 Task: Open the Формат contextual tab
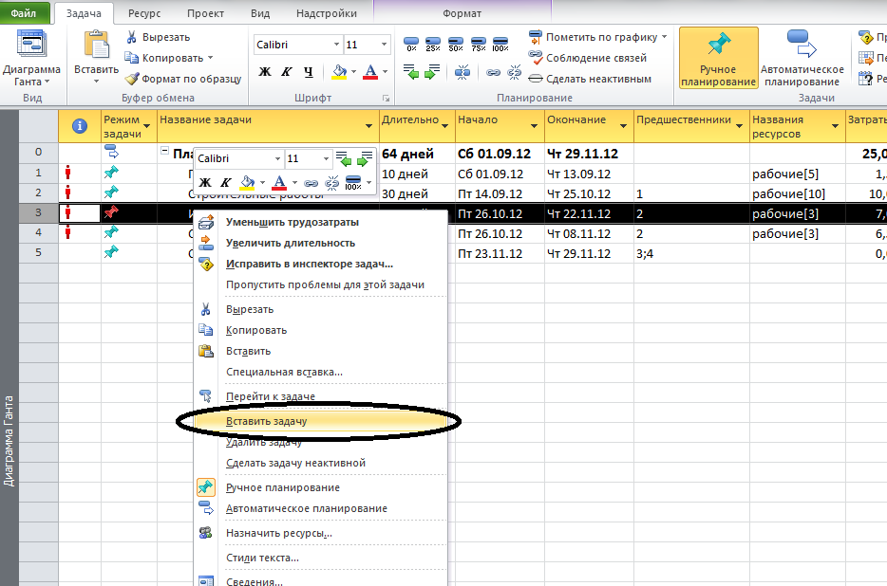coord(462,13)
